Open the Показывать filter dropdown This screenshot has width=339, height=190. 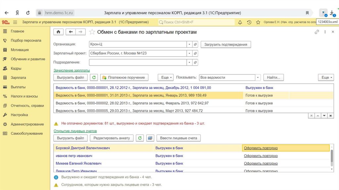pyautogui.click(x=258, y=77)
